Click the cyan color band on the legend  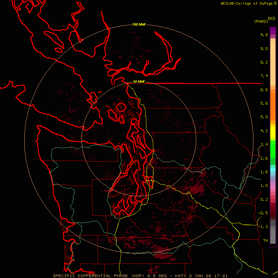pos(273,170)
